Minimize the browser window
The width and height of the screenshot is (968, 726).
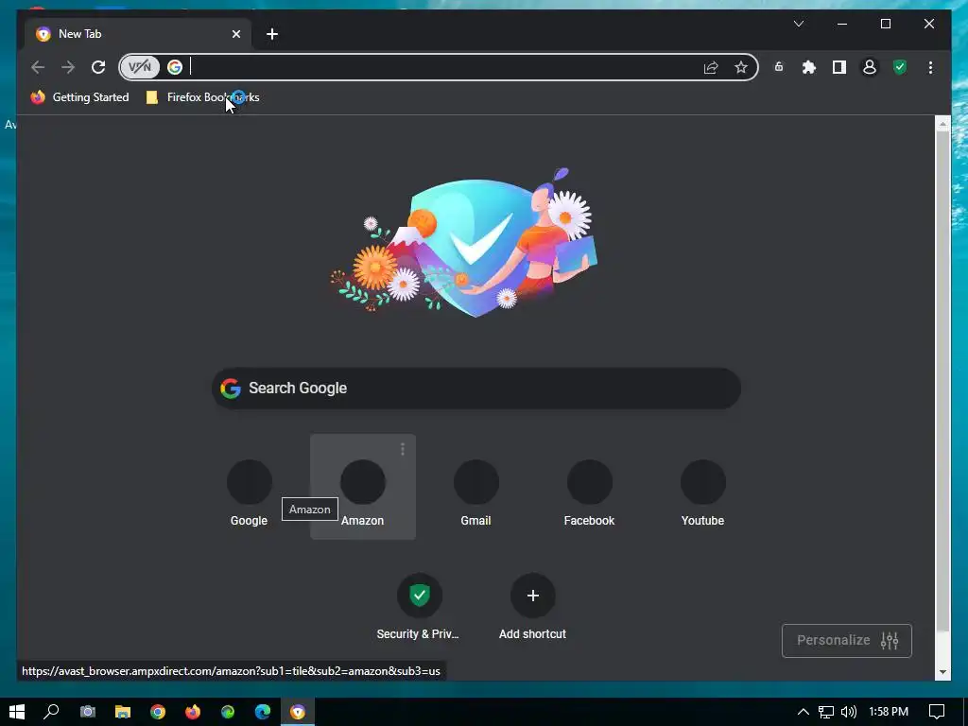point(842,24)
